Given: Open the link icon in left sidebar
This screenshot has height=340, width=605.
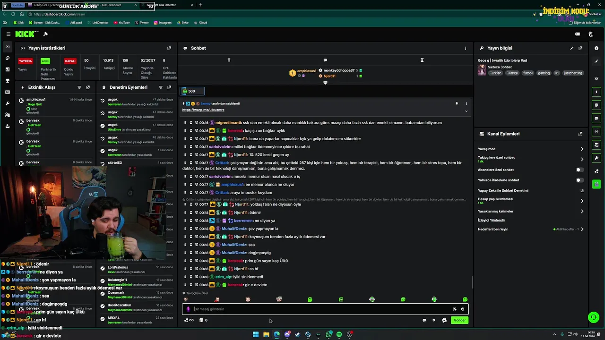Looking at the screenshot, I should point(7,58).
